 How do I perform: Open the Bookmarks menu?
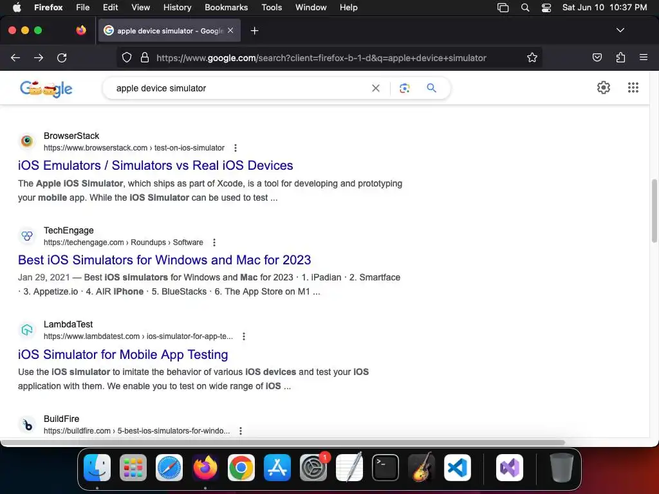click(x=226, y=7)
